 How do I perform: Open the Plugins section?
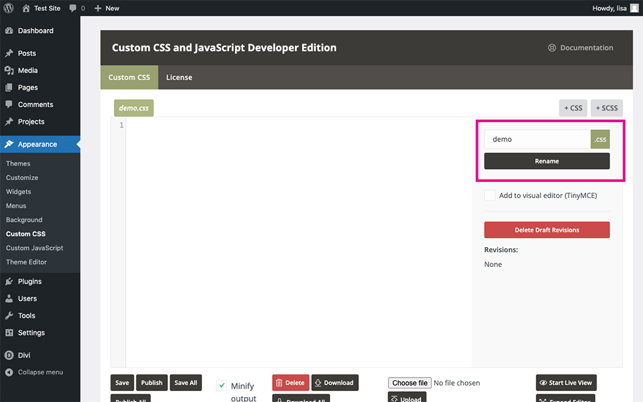pos(40,282)
